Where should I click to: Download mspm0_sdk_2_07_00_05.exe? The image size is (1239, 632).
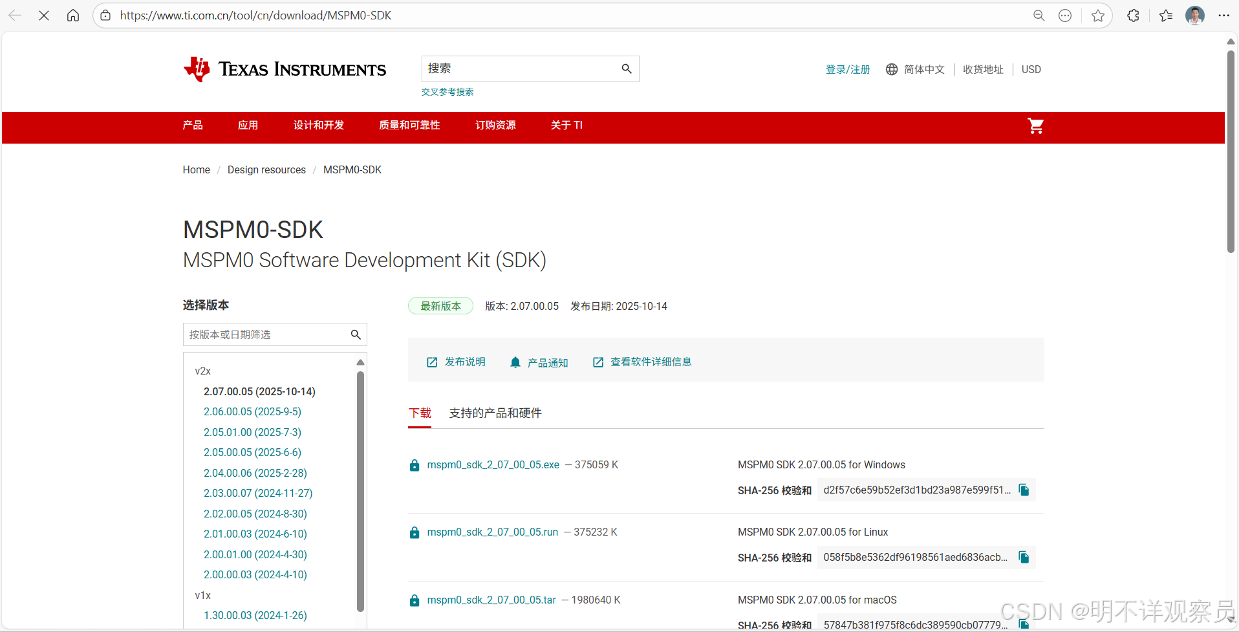[x=493, y=464]
